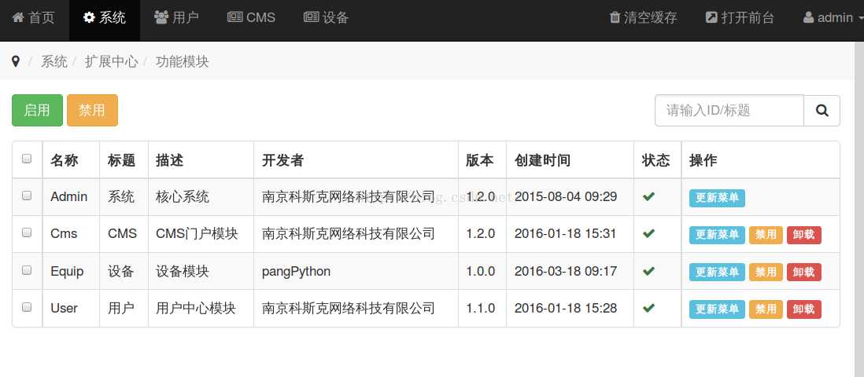
Task: Open the 设备 navigation menu
Action: [x=326, y=17]
